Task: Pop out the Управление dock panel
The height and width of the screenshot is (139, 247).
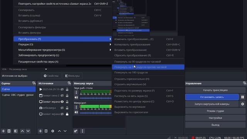Action: tap(244, 83)
